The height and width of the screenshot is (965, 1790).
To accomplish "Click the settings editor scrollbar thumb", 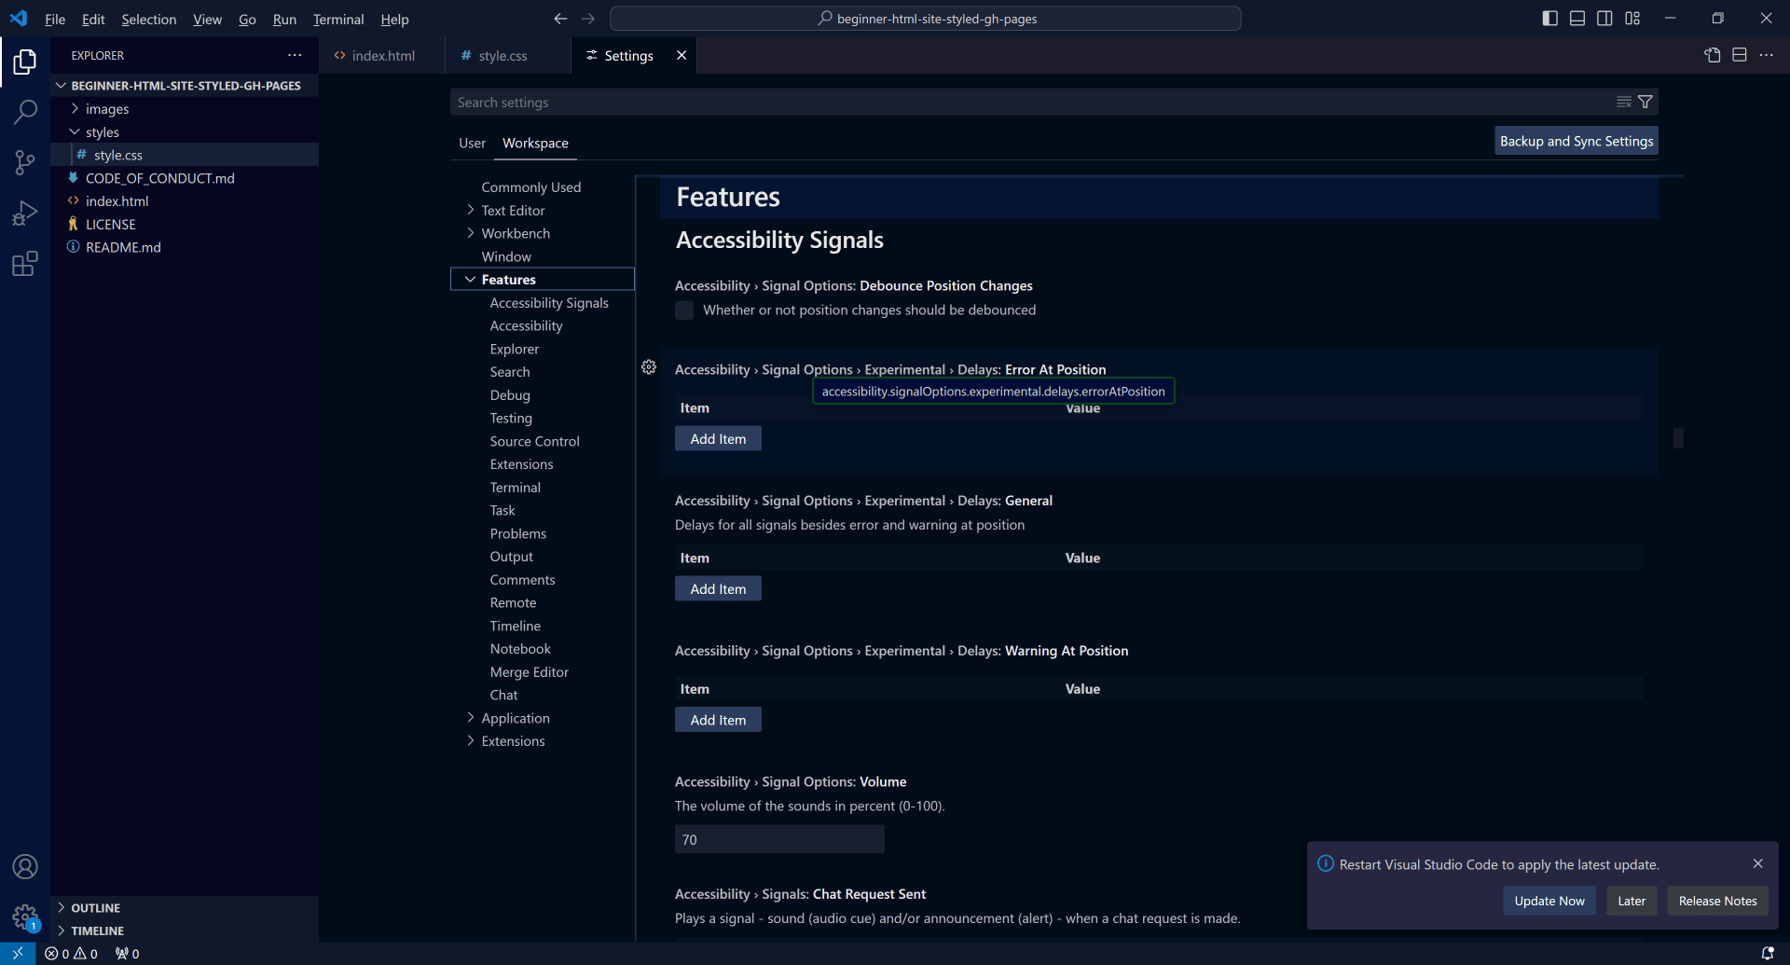I will (1678, 437).
